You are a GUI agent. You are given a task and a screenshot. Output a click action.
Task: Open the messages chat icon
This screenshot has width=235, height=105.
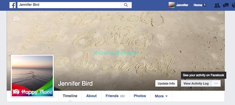(x=226, y=5)
